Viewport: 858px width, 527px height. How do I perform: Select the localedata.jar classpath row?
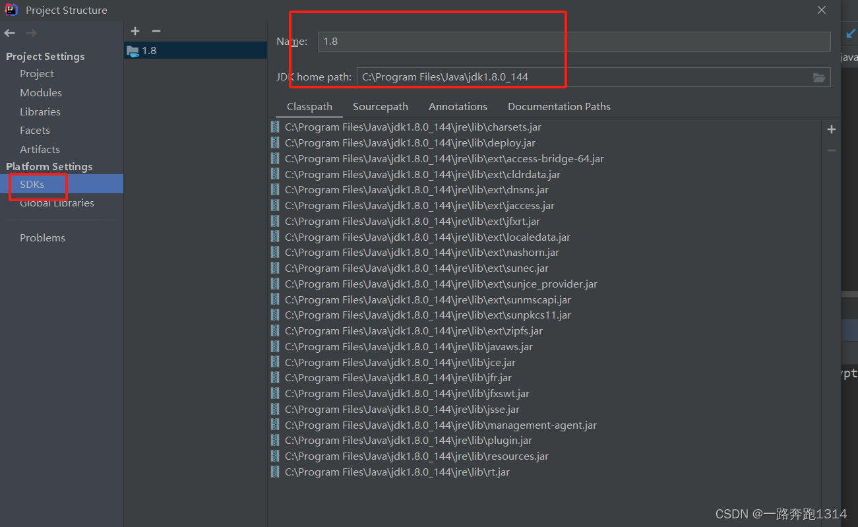pyautogui.click(x=544, y=237)
